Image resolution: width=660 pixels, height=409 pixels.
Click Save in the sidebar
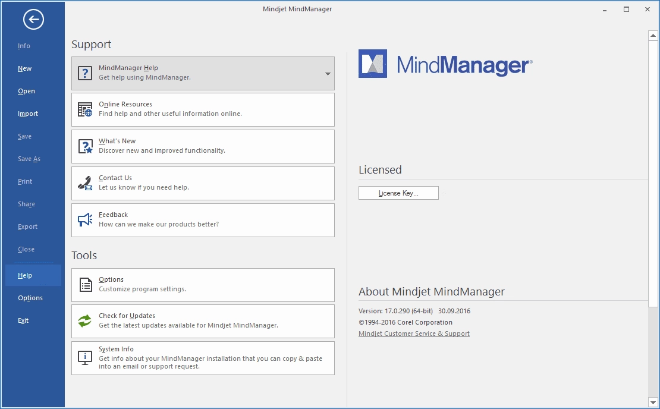pyautogui.click(x=24, y=136)
